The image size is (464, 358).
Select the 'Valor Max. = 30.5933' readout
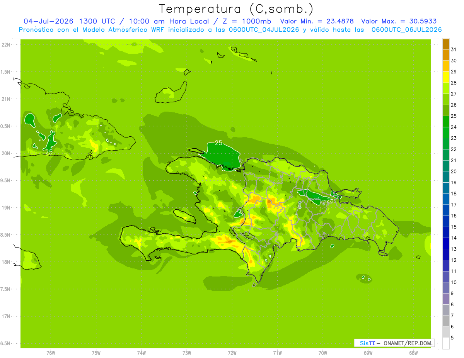[399, 21]
